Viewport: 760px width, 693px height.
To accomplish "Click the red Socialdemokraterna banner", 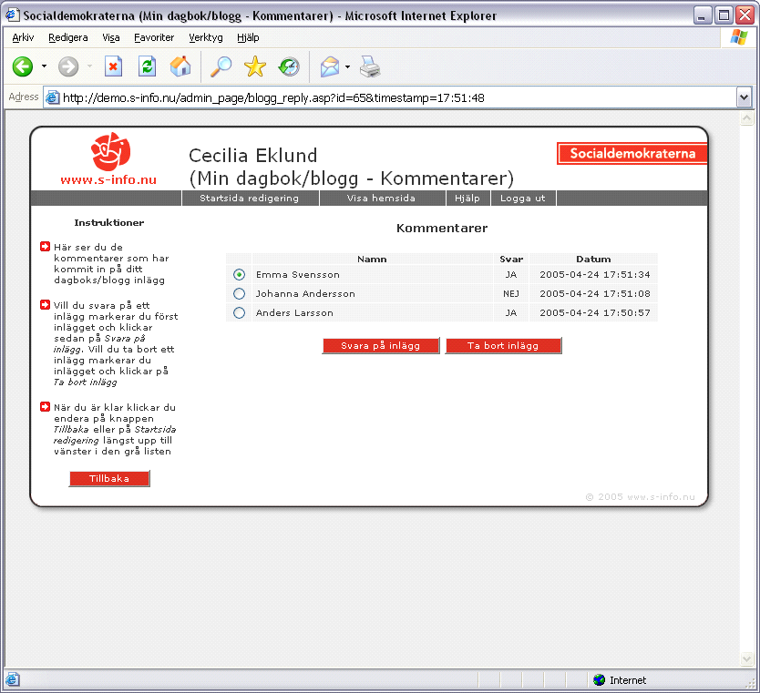I will [632, 154].
